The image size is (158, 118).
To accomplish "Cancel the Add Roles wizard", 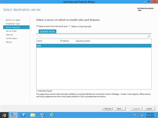I will point(149,109).
